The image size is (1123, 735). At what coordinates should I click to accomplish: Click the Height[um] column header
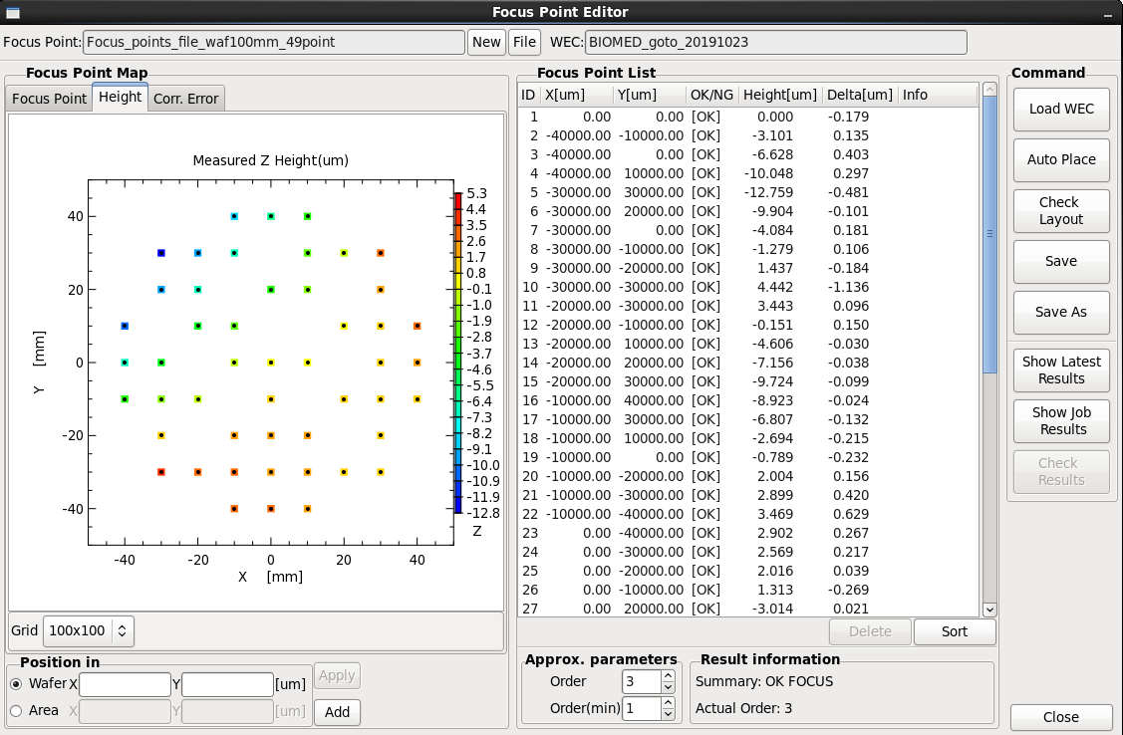[x=780, y=96]
